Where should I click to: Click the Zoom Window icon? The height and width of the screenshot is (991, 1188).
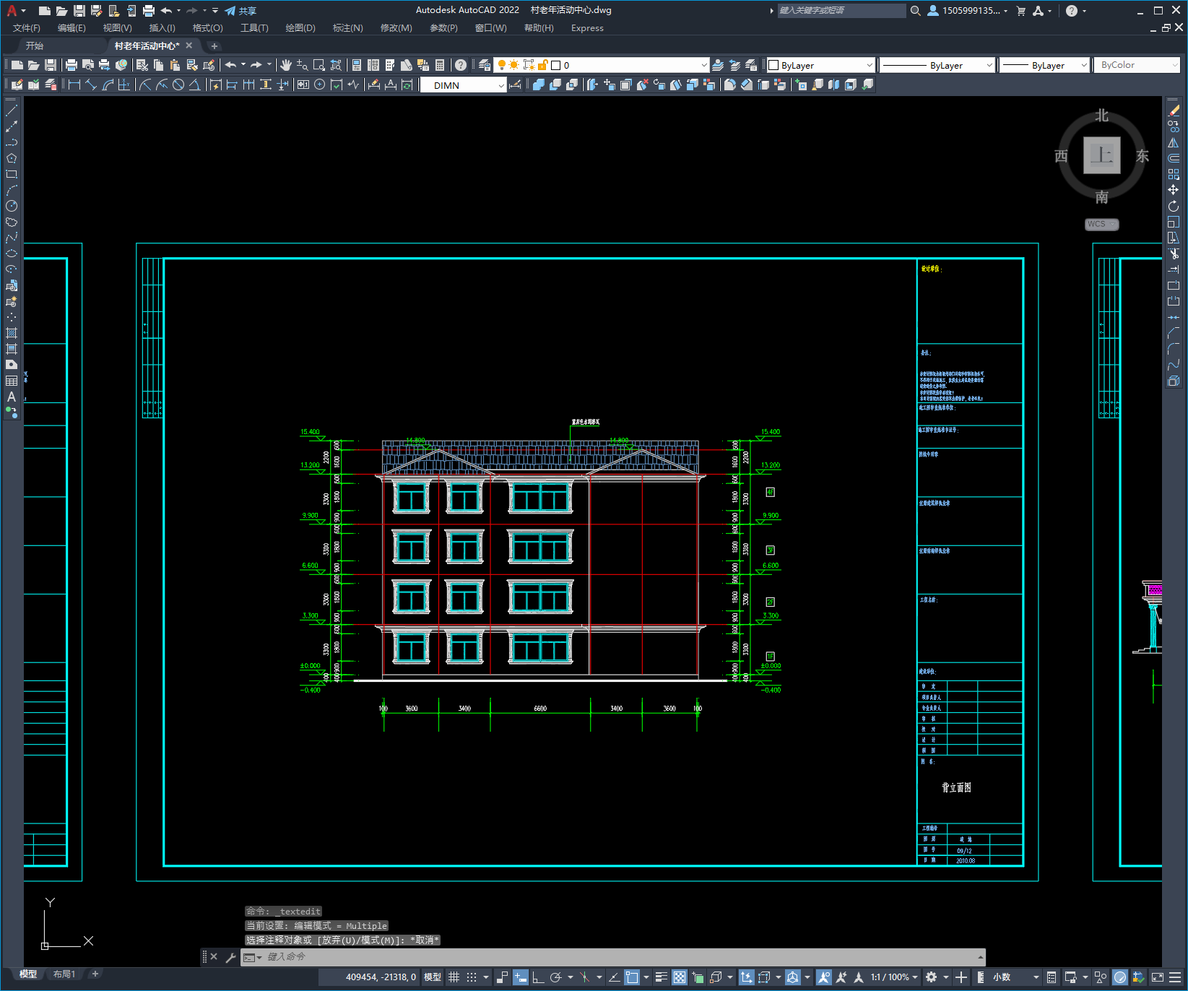[x=318, y=65]
